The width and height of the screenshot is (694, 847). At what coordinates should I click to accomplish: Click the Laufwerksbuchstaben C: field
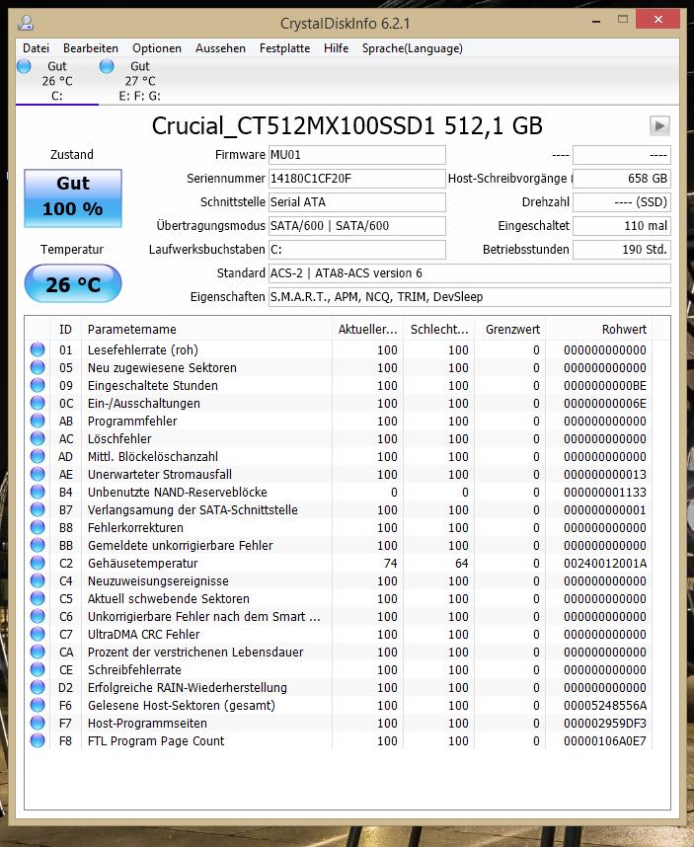pyautogui.click(x=357, y=250)
